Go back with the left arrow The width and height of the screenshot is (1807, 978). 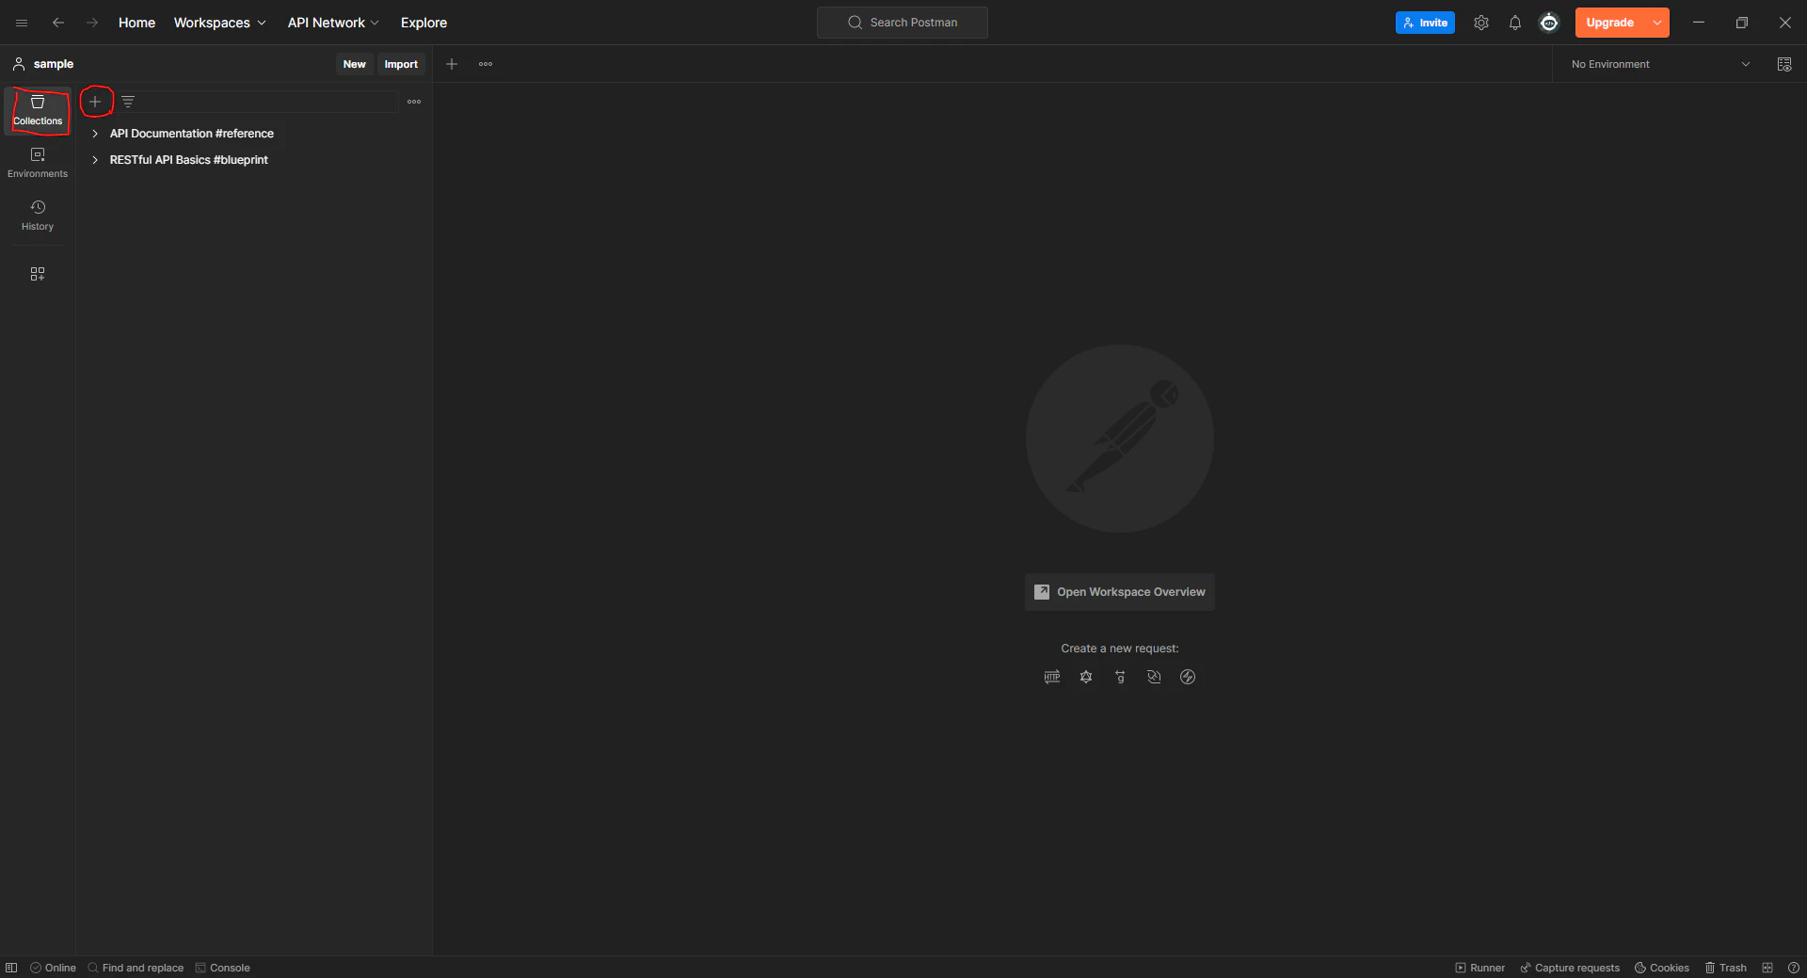pyautogui.click(x=58, y=23)
